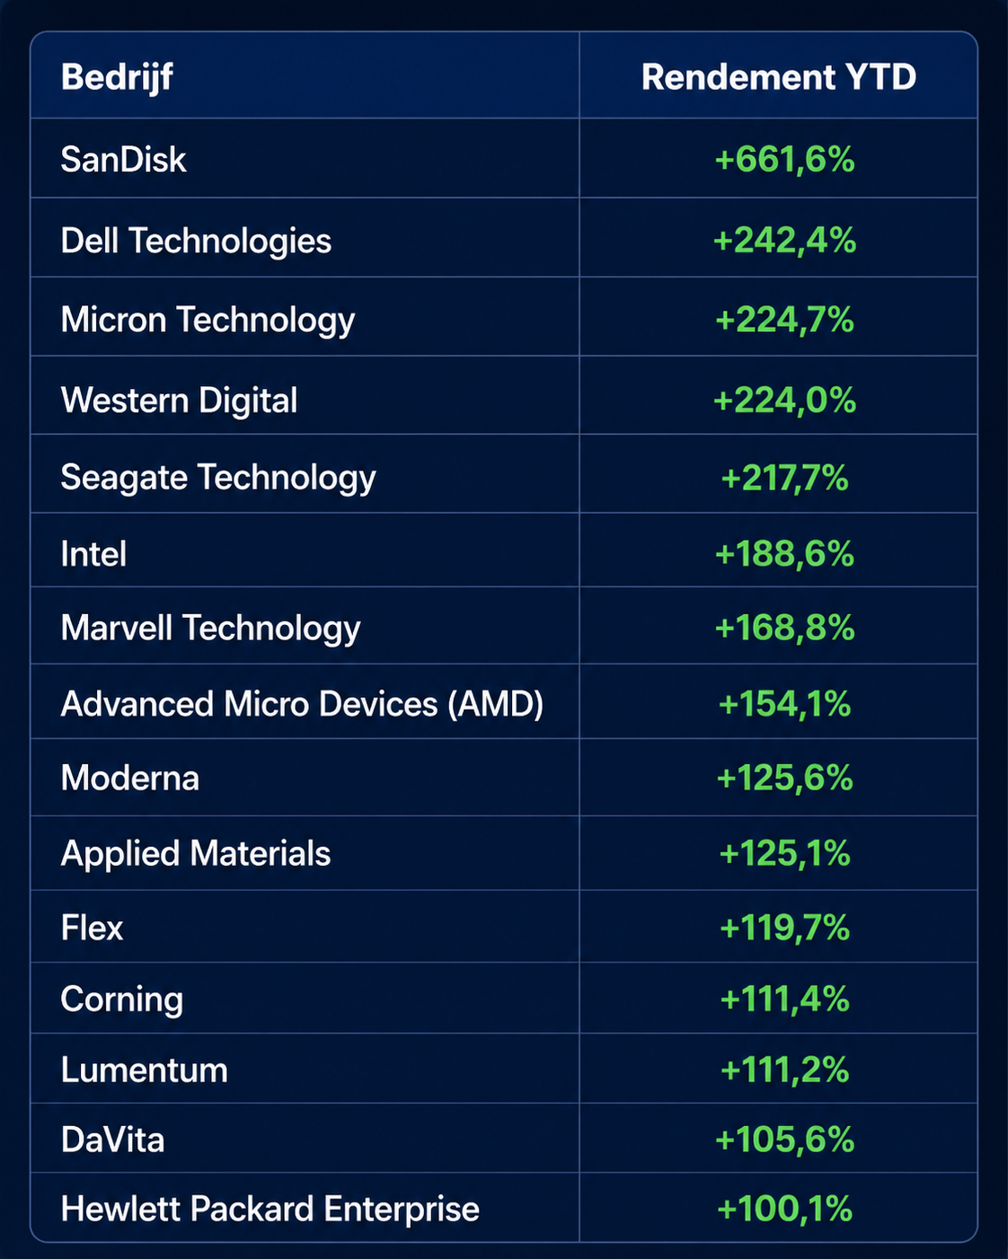This screenshot has width=1008, height=1259.
Task: Click the Bedrijf column header
Action: tap(117, 77)
